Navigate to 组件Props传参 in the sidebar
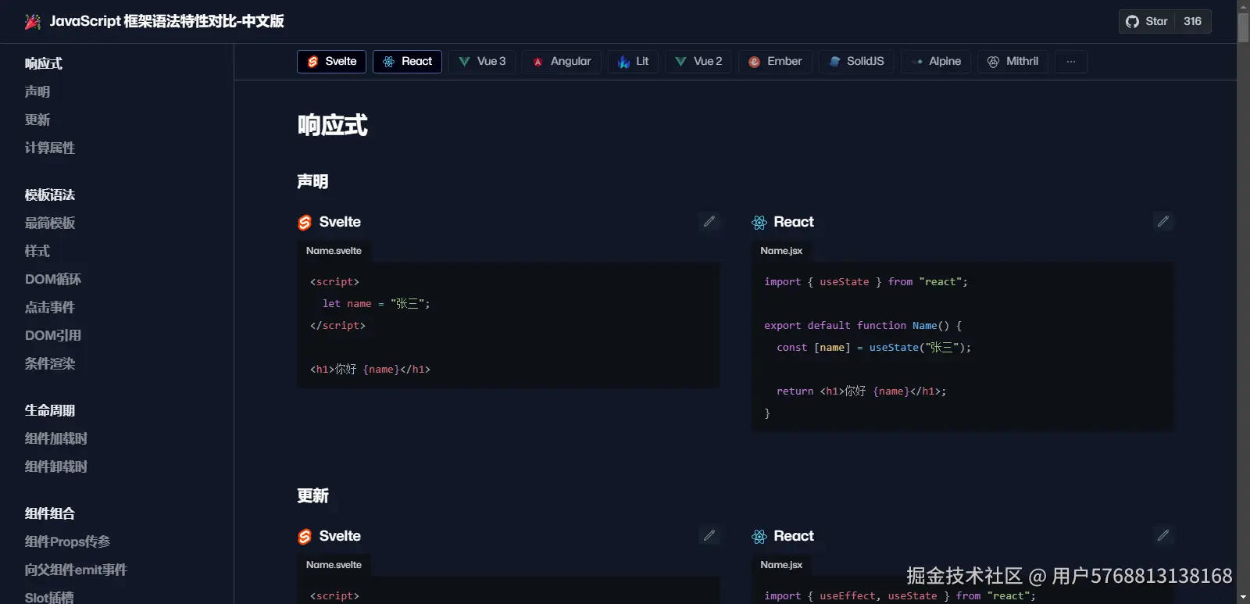Image resolution: width=1250 pixels, height=604 pixels. click(67, 541)
